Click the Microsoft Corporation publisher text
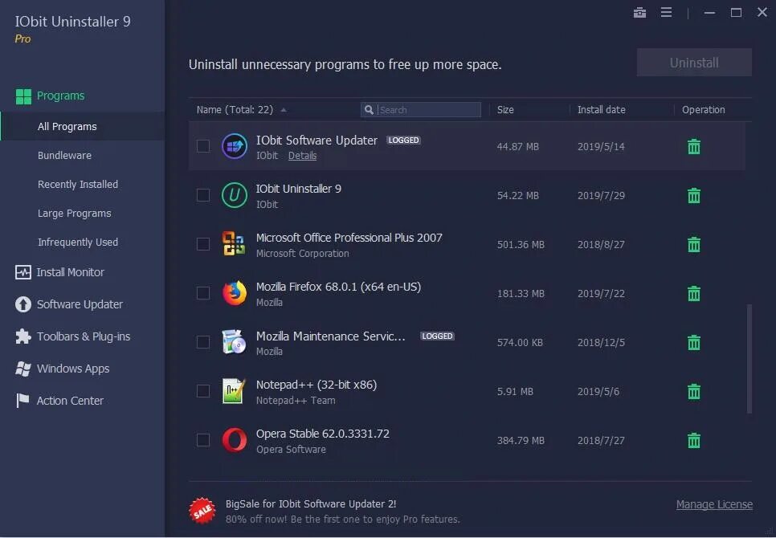Image resolution: width=776 pixels, height=538 pixels. (302, 254)
